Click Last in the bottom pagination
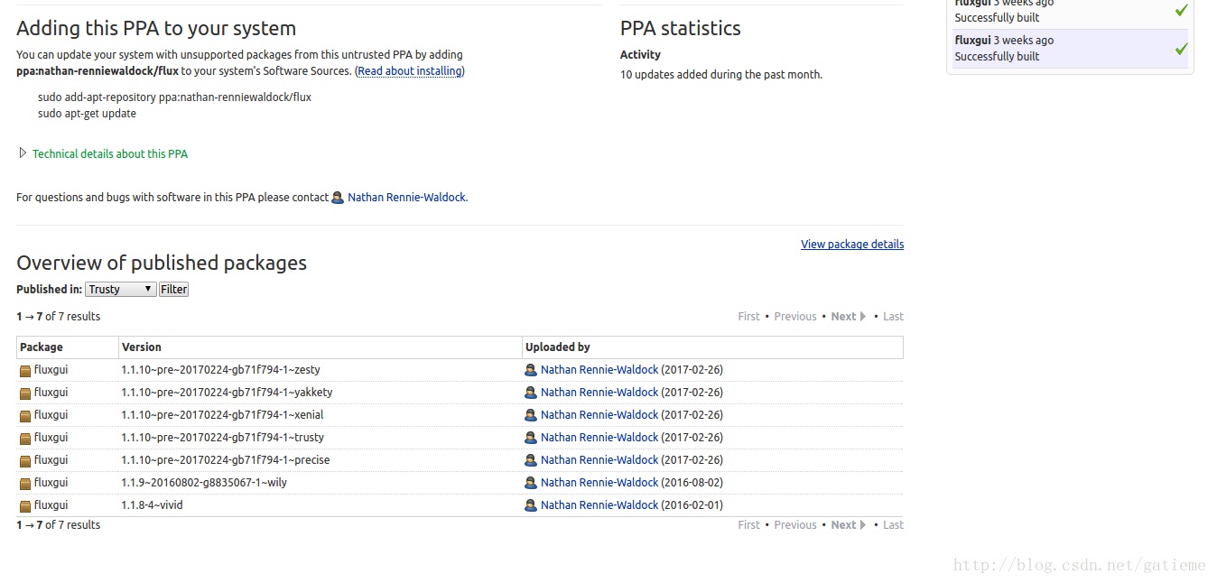 pos(893,525)
